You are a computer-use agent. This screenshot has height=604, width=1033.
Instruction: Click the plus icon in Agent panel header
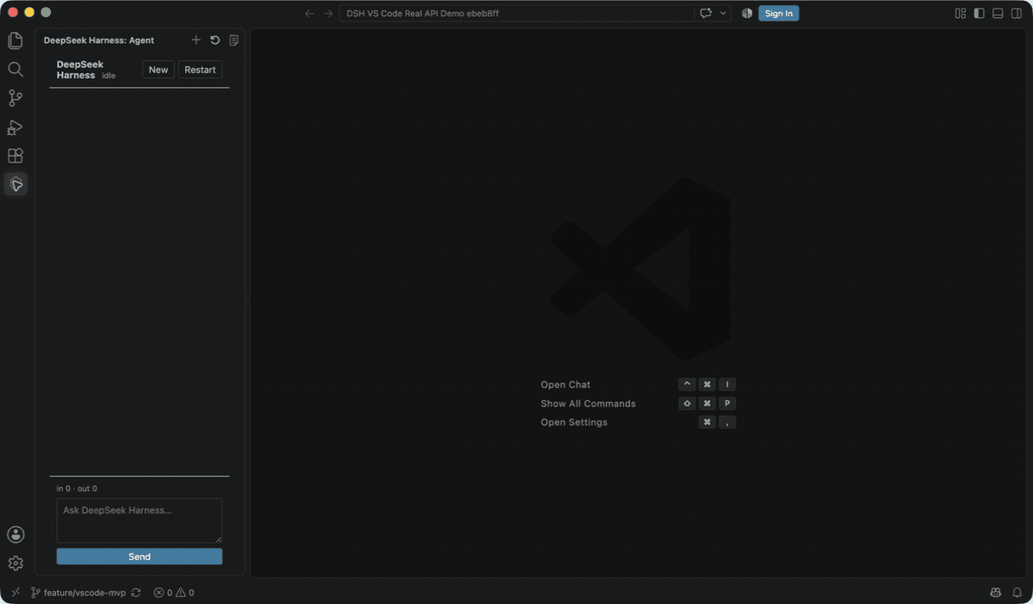coord(196,40)
